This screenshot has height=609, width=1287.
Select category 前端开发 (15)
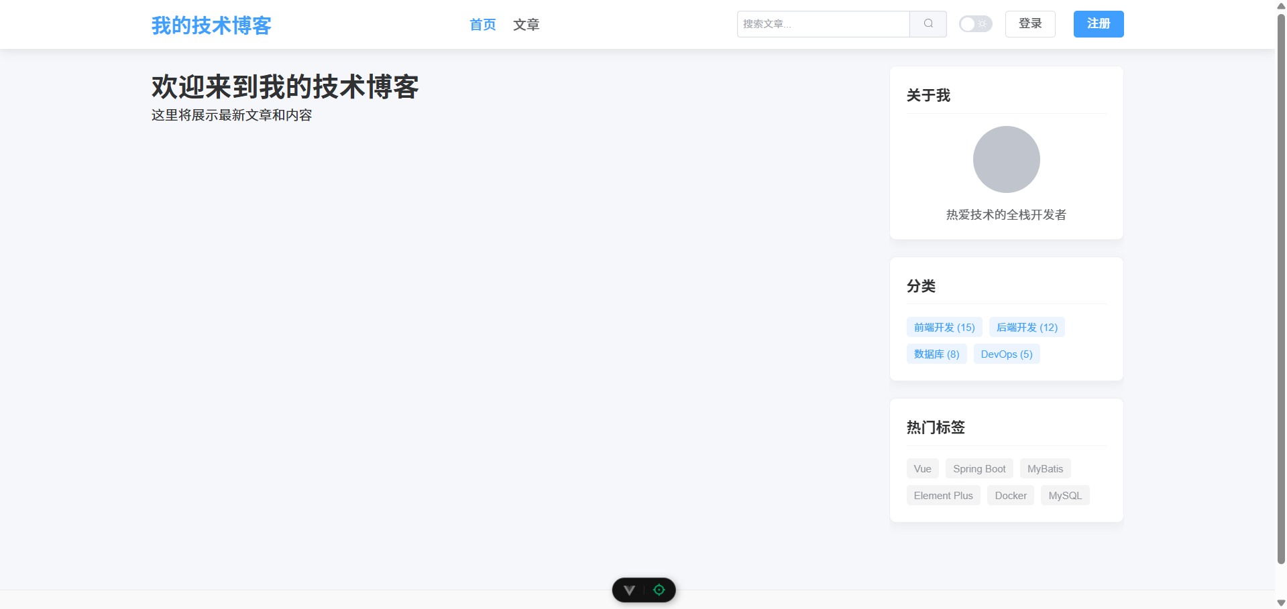pyautogui.click(x=944, y=327)
